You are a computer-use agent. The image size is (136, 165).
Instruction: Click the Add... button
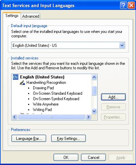pyautogui.click(x=113, y=97)
